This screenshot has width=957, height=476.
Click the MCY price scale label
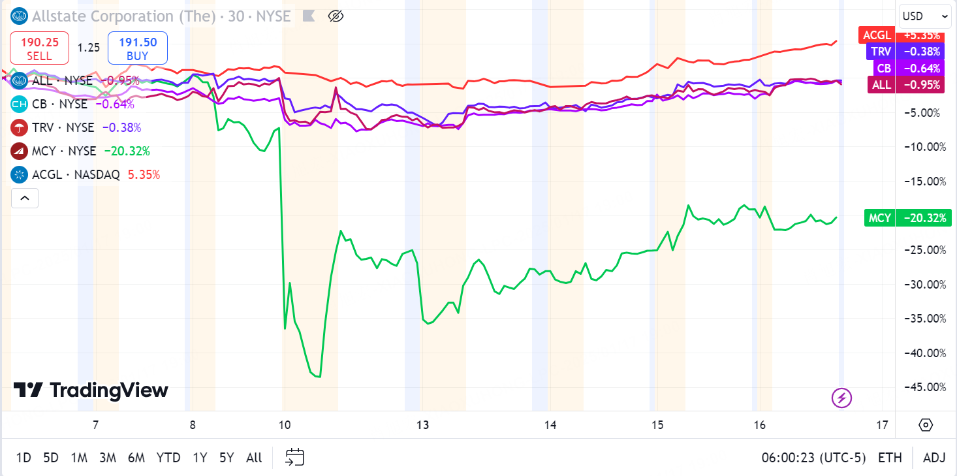908,218
